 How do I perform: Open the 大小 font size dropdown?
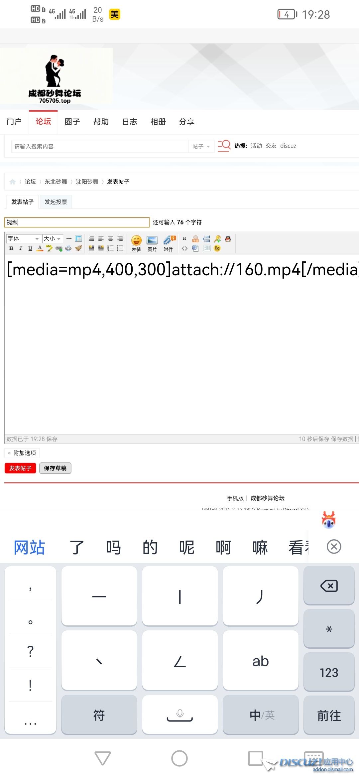point(53,239)
